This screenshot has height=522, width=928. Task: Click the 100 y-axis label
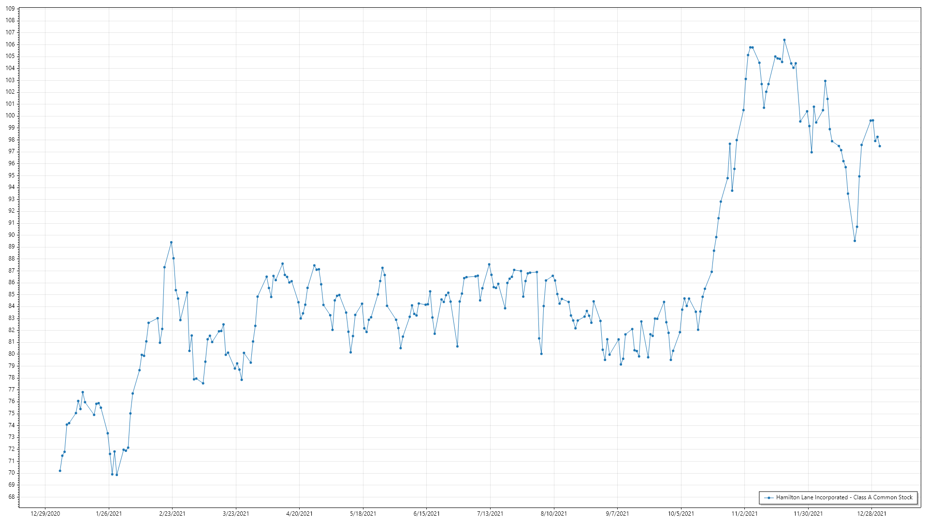pyautogui.click(x=10, y=116)
